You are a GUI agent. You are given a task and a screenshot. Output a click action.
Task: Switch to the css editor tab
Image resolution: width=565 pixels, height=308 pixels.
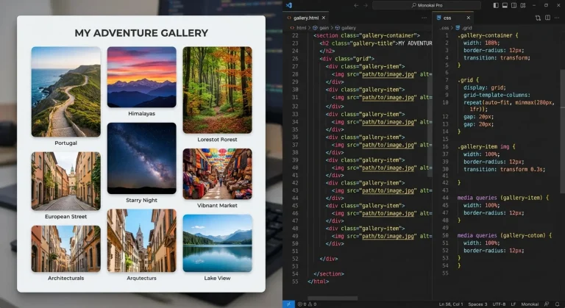click(x=447, y=18)
